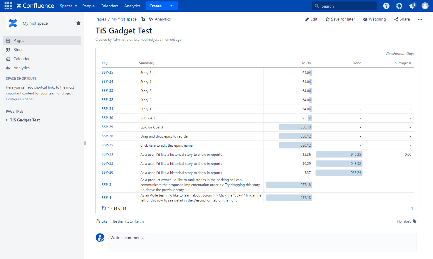Open the app switcher grid icon
The height and width of the screenshot is (259, 433).
(x=8, y=6)
